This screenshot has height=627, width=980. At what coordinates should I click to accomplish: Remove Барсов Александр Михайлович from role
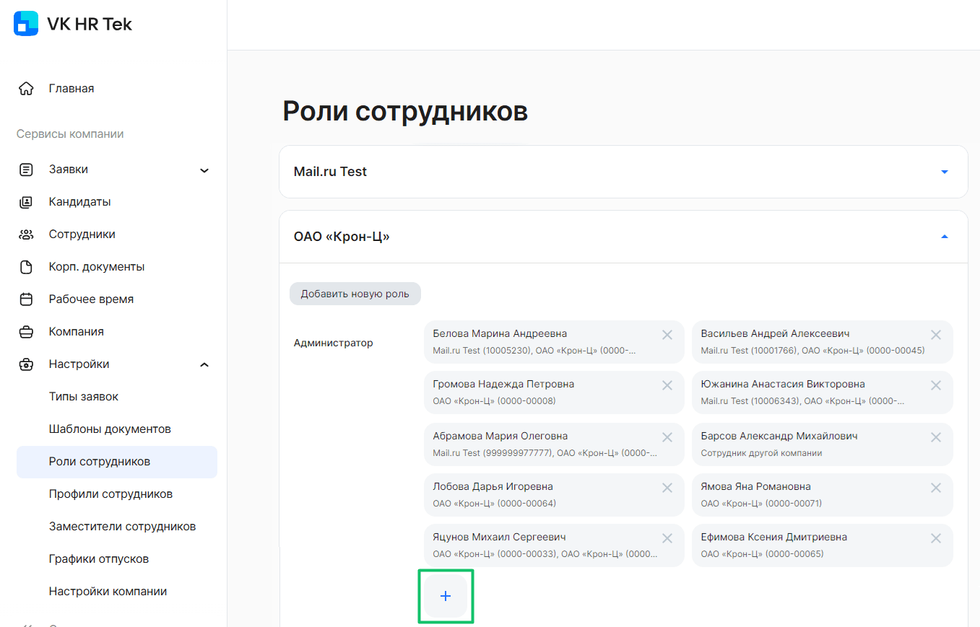click(936, 437)
